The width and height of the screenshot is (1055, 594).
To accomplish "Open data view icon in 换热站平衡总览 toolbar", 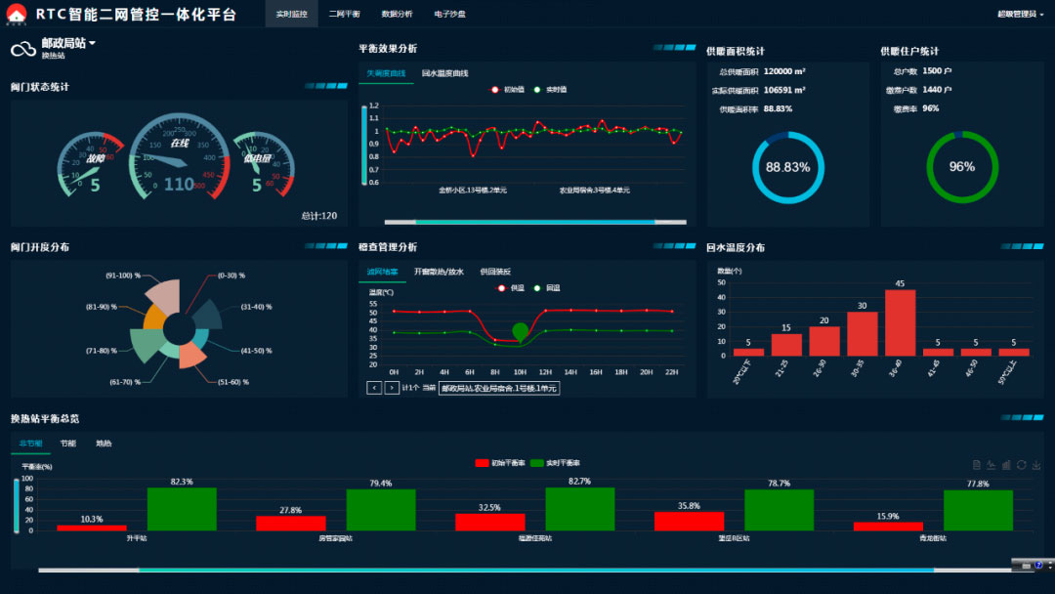I will coord(977,464).
